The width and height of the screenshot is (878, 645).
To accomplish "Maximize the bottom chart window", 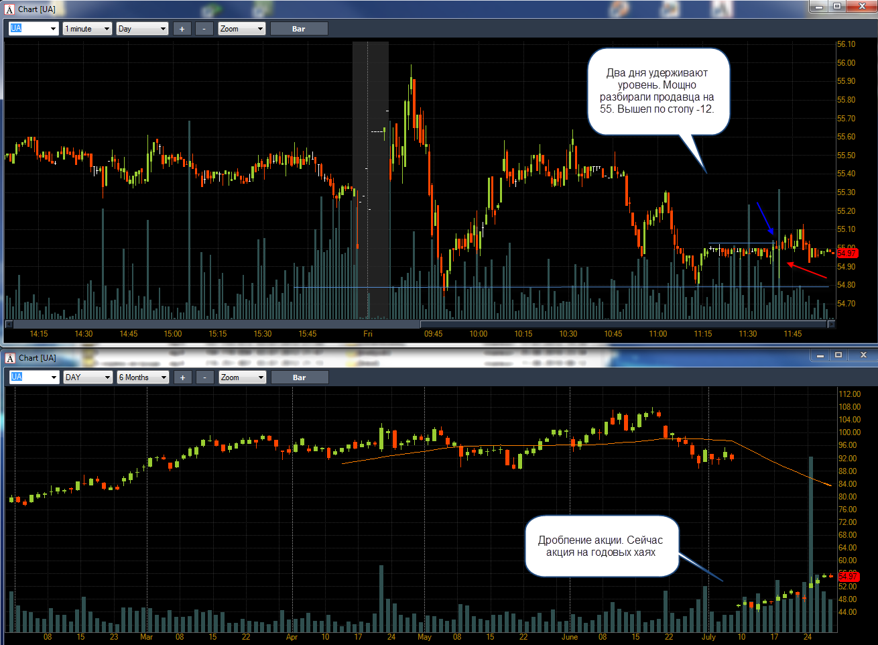I will coord(838,355).
